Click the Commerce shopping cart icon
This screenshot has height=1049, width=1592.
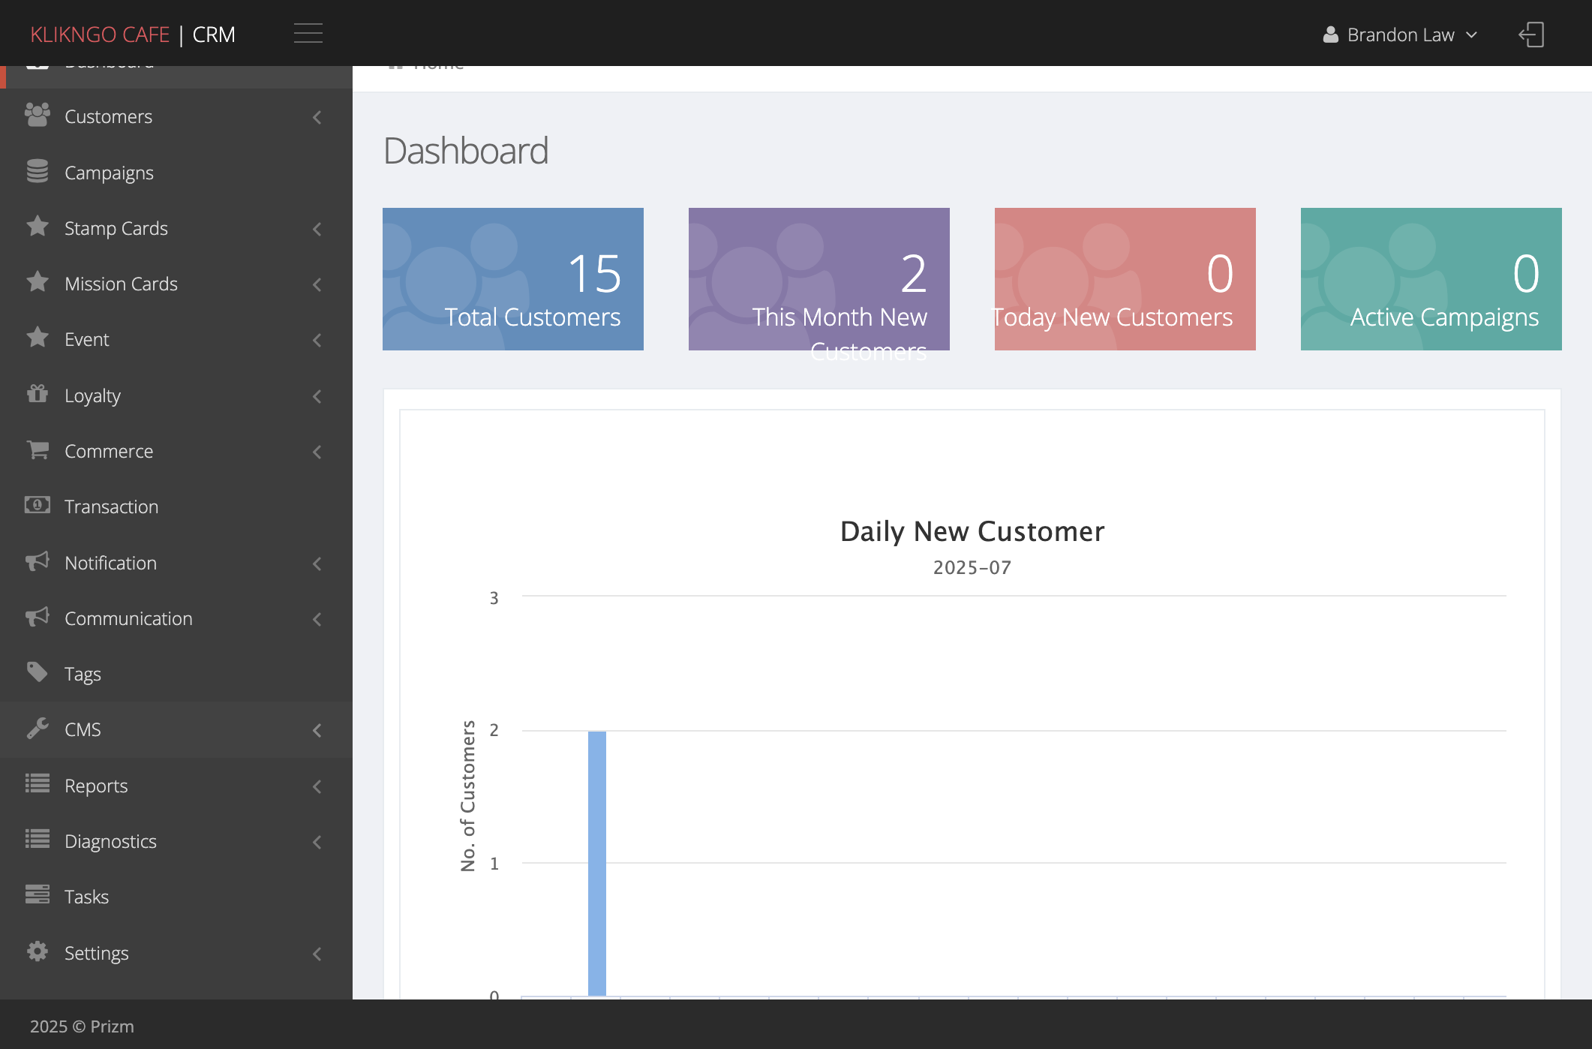point(38,449)
